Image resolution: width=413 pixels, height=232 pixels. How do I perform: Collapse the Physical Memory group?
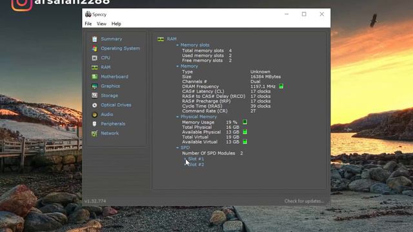[177, 117]
